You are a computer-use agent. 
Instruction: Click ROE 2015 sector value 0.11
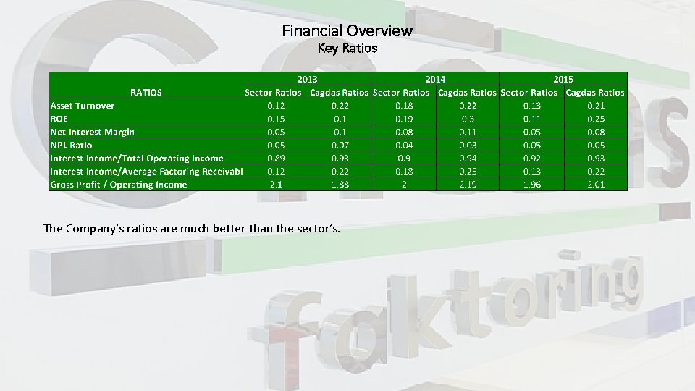click(532, 119)
